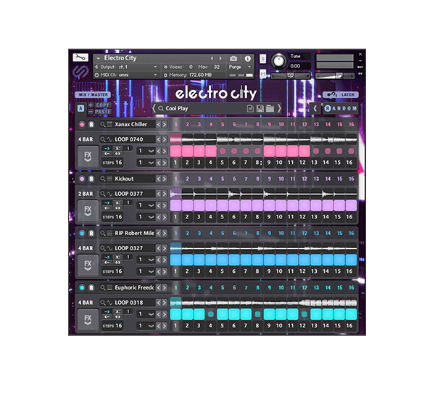
Task: Create a new preset with the page icon
Action: click(x=250, y=108)
